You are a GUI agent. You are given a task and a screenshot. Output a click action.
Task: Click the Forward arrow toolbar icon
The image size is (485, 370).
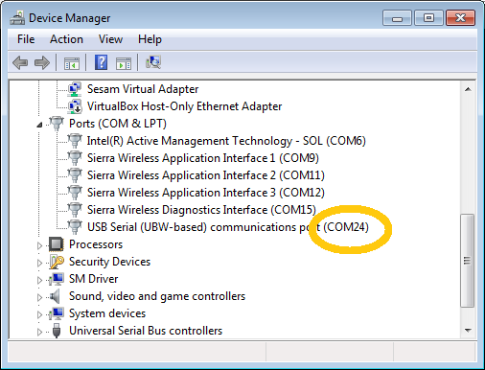point(42,62)
